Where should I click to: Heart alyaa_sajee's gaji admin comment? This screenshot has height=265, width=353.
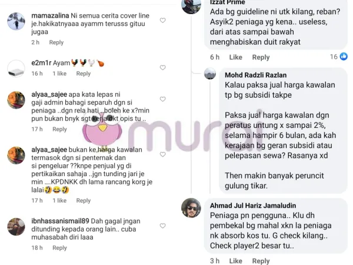pyautogui.click(x=163, y=99)
